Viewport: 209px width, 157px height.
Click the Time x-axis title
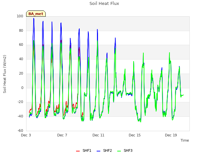point(185,140)
